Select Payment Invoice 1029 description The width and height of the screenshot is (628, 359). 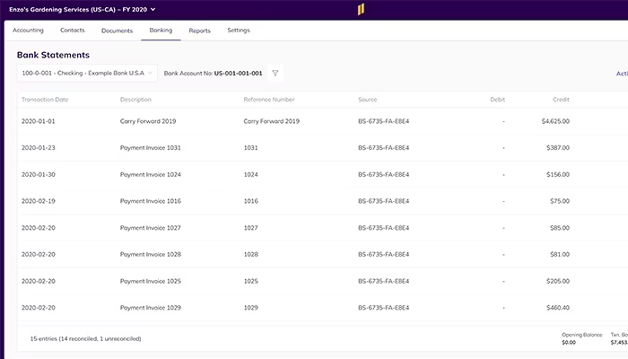[151, 308]
